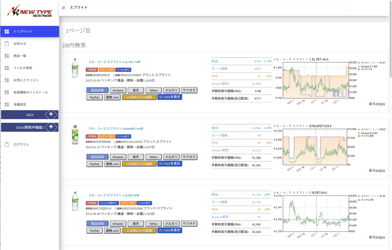This screenshot has width=392, height=250.
Task: Click Amazon在庫なし tag on 1.5LPET×8本
Action: (x=108, y=203)
